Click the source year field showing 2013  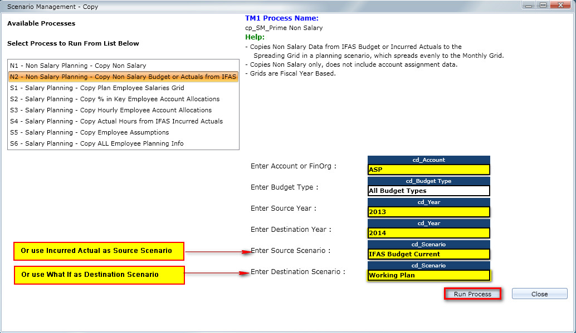(x=429, y=212)
